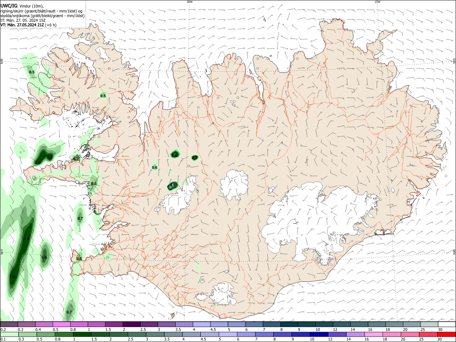Image resolution: width=456 pixels, height=342 pixels.
Task: Click the light lavender swatch at 4 on upper scale
Action: pyautogui.click(x=201, y=325)
